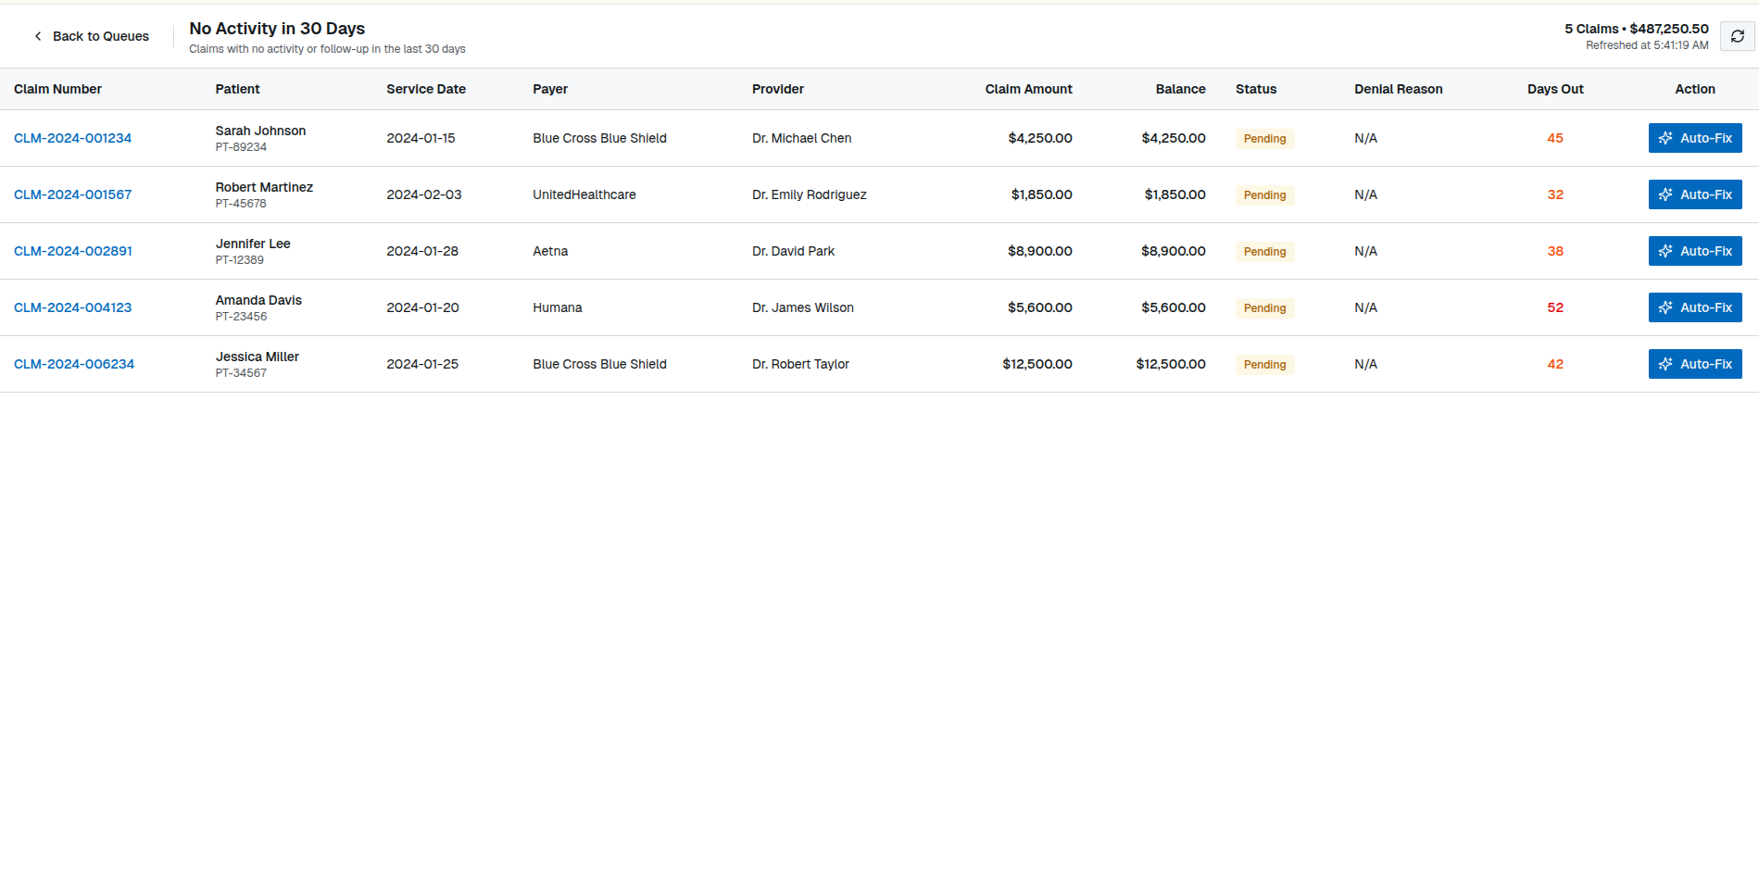The image size is (1759, 889).
Task: Run Auto-Fix for Jennifer Lee's claim
Action: coord(1694,251)
